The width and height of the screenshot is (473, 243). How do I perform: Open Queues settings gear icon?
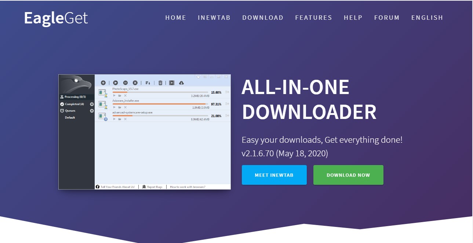tap(92, 111)
